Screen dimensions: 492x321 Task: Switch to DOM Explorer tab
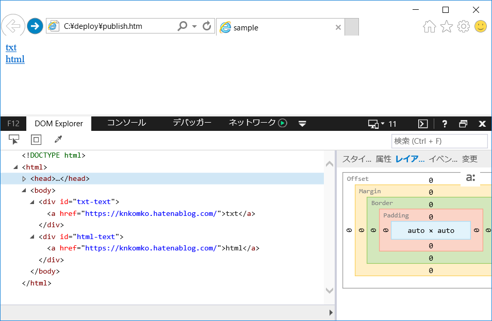coord(59,124)
